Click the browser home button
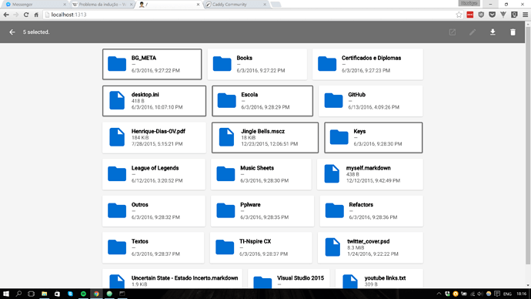This screenshot has width=531, height=299. [36, 15]
